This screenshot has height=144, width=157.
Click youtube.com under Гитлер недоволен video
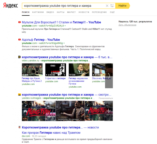75,87
